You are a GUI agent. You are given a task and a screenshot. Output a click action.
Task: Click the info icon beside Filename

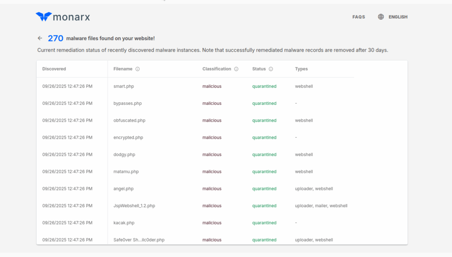[x=138, y=69]
